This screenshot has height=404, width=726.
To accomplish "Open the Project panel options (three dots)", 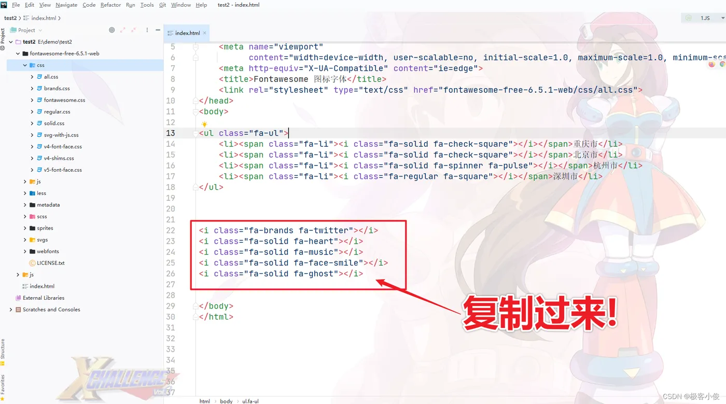I will (147, 30).
